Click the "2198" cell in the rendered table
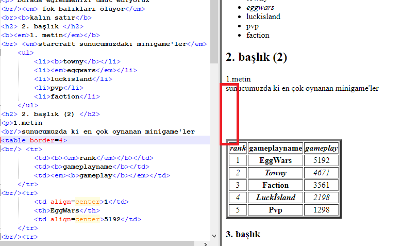The width and height of the screenshot is (419, 246). click(322, 198)
